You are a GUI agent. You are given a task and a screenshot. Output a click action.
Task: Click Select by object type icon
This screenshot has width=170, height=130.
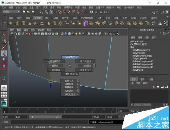pos(46,12)
